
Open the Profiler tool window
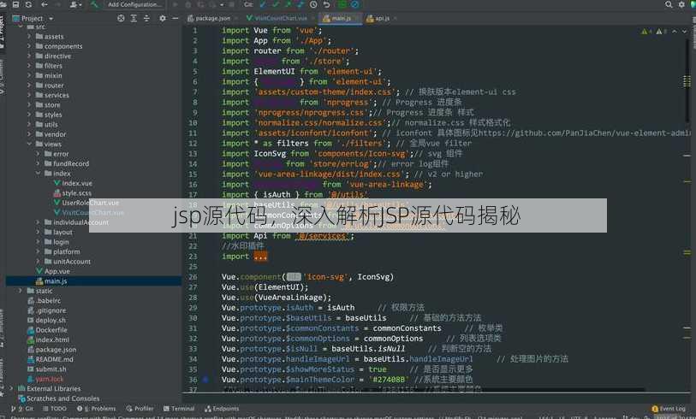(140, 409)
